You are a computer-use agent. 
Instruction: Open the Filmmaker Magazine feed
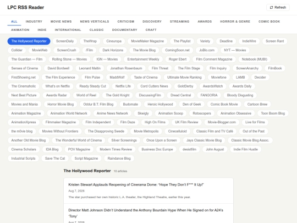click(61, 122)
